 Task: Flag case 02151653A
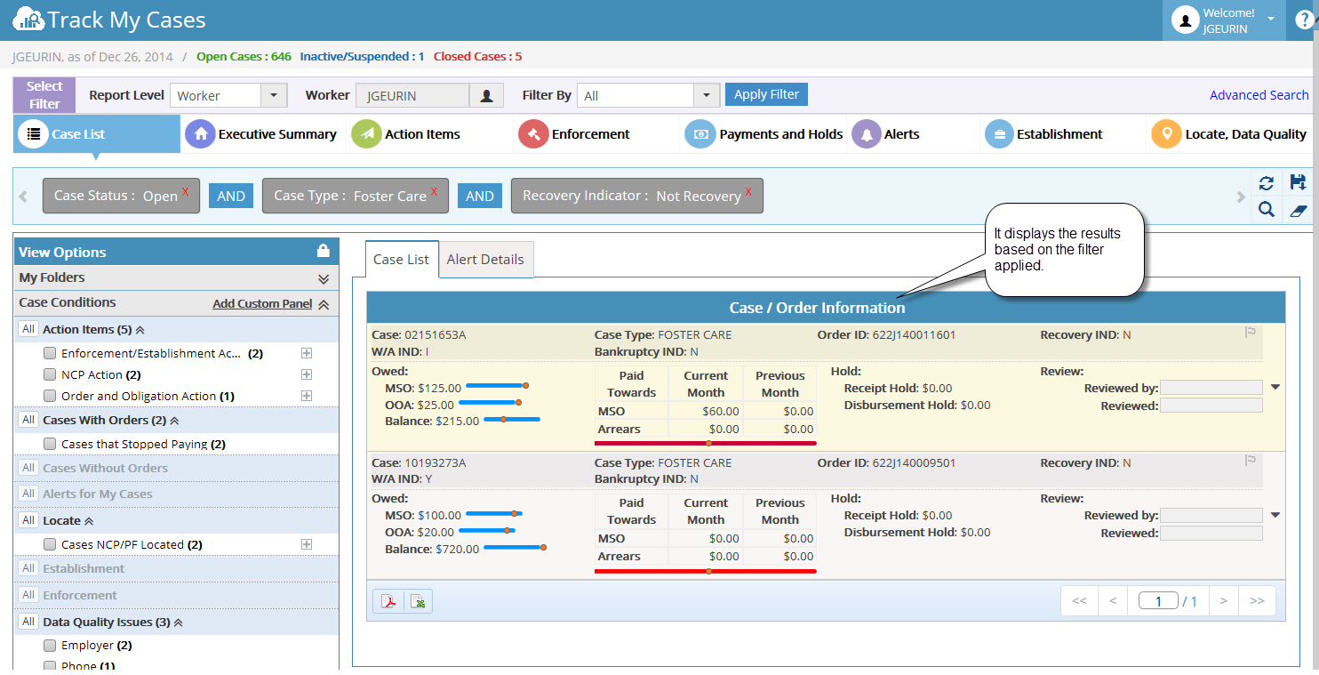click(x=1251, y=333)
